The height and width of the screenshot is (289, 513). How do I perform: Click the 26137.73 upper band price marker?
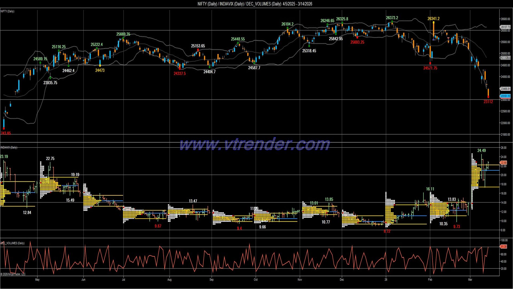click(x=505, y=27)
